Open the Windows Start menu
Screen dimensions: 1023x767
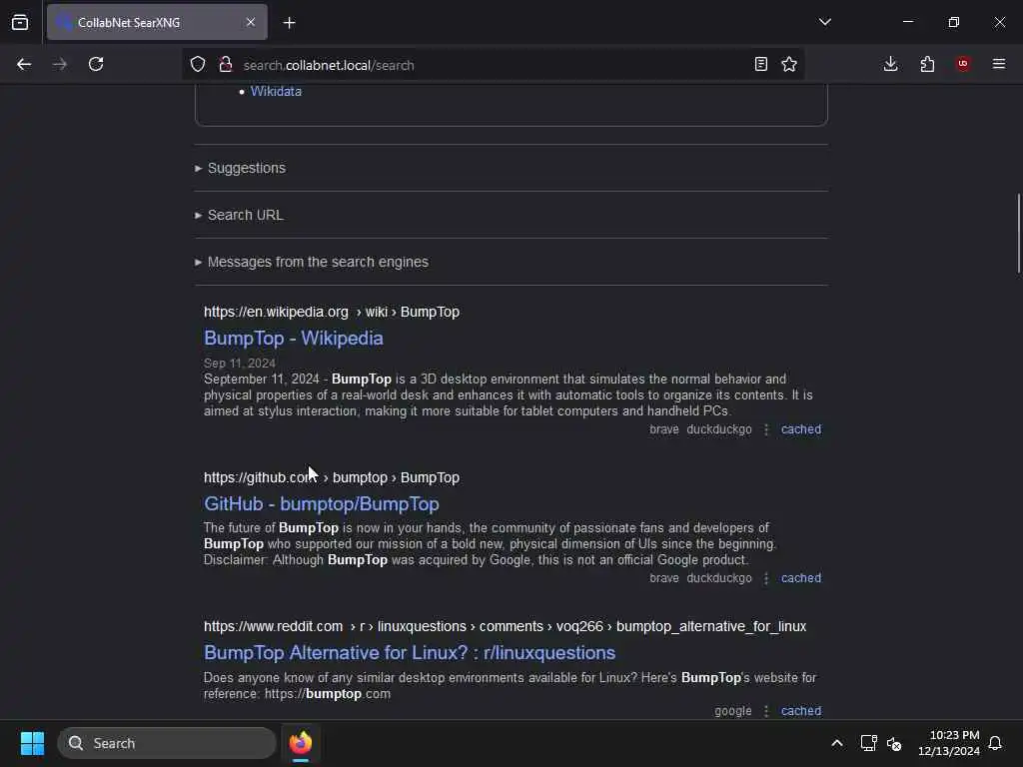click(x=32, y=743)
